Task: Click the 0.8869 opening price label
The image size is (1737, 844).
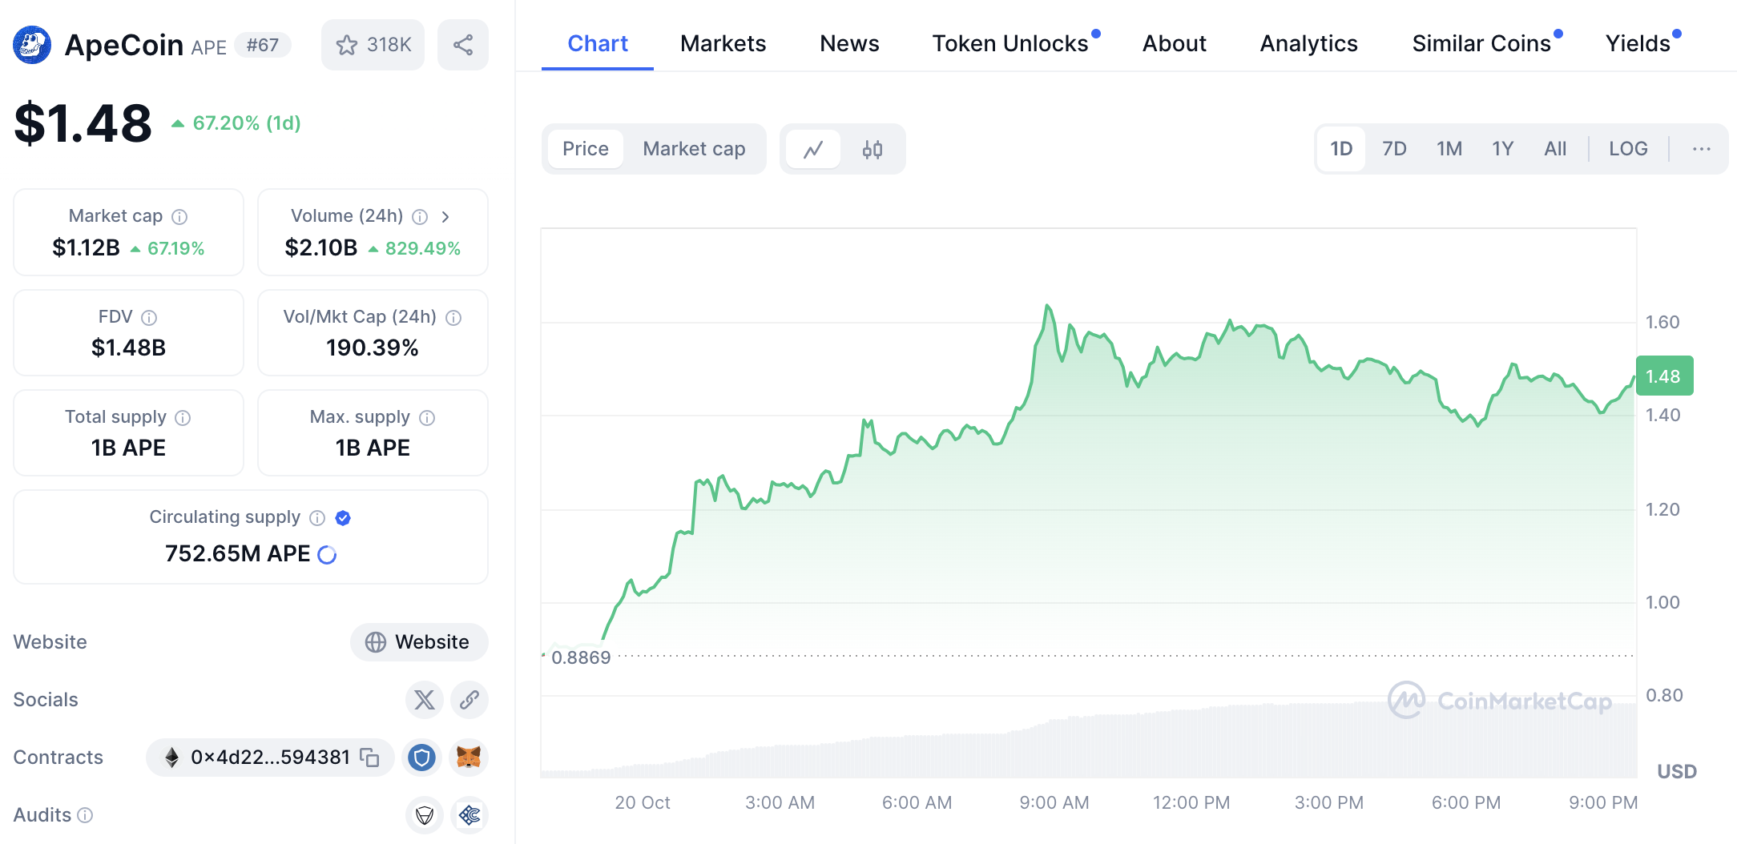Action: 581,657
